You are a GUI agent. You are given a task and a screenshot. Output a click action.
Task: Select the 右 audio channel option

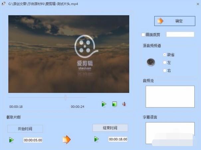coord(165,70)
